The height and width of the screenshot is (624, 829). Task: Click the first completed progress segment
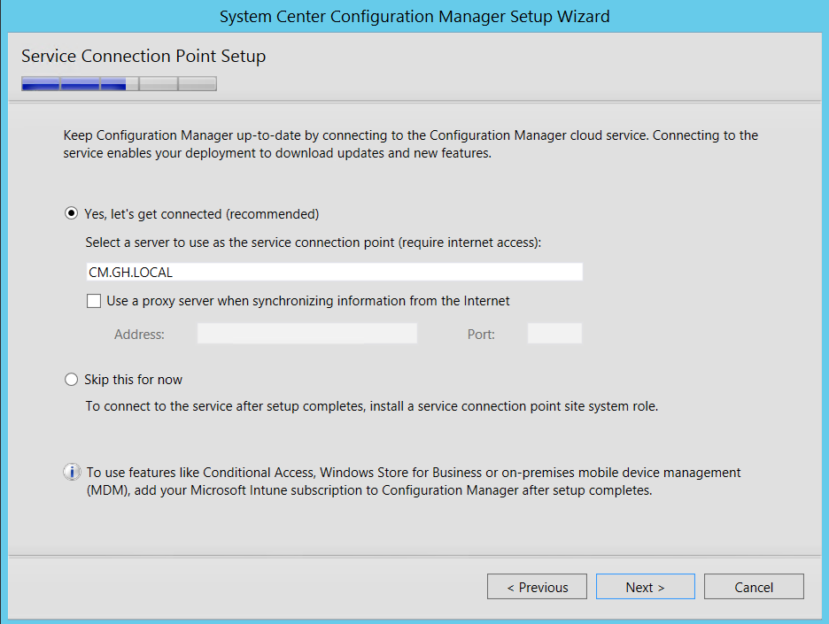pos(40,83)
